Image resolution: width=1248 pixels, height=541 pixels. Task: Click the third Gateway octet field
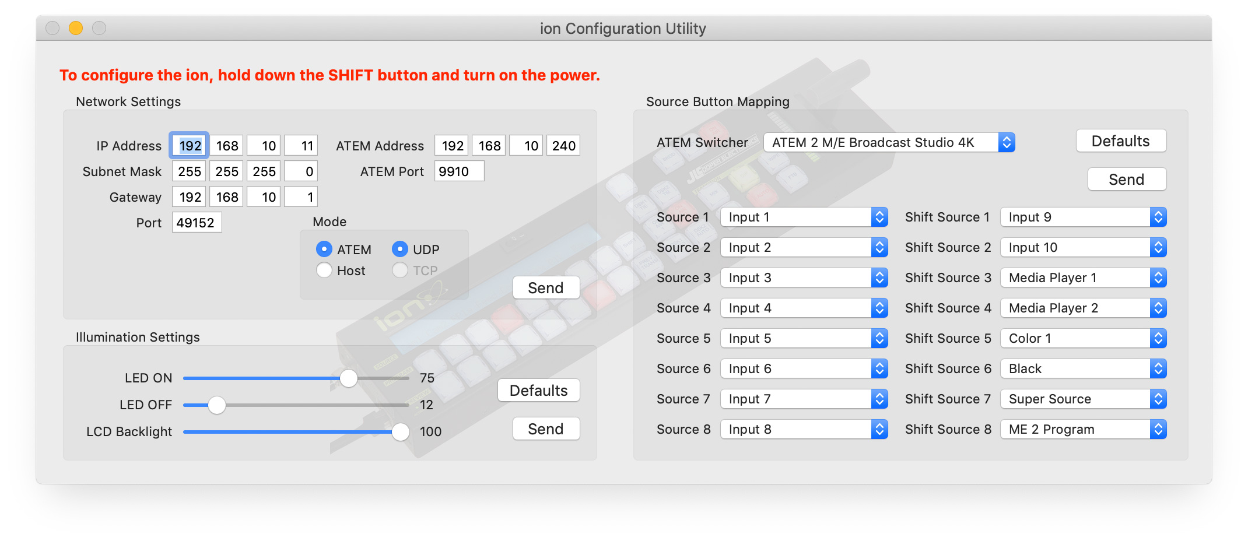[x=264, y=197]
